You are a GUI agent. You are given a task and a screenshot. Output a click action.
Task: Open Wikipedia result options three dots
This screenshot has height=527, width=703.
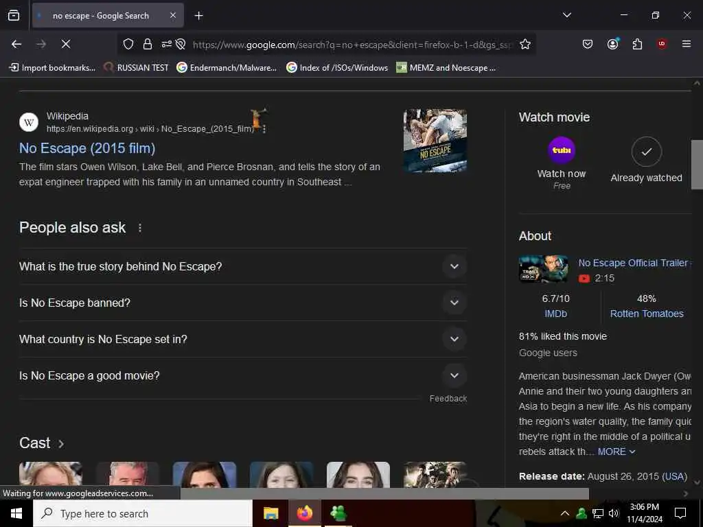coord(264,129)
